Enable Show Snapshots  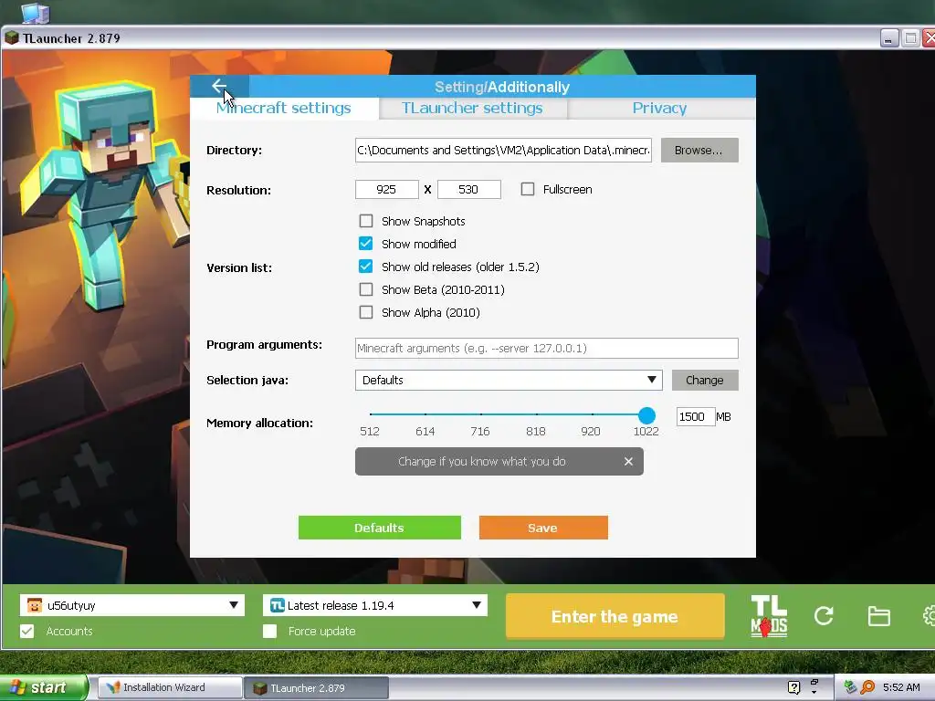[365, 221]
